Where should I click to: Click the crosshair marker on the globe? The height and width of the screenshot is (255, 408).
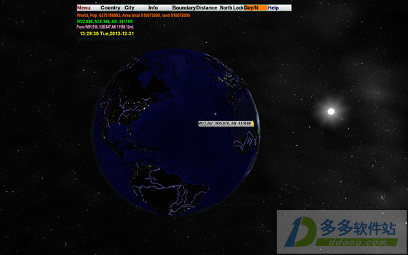(x=215, y=114)
